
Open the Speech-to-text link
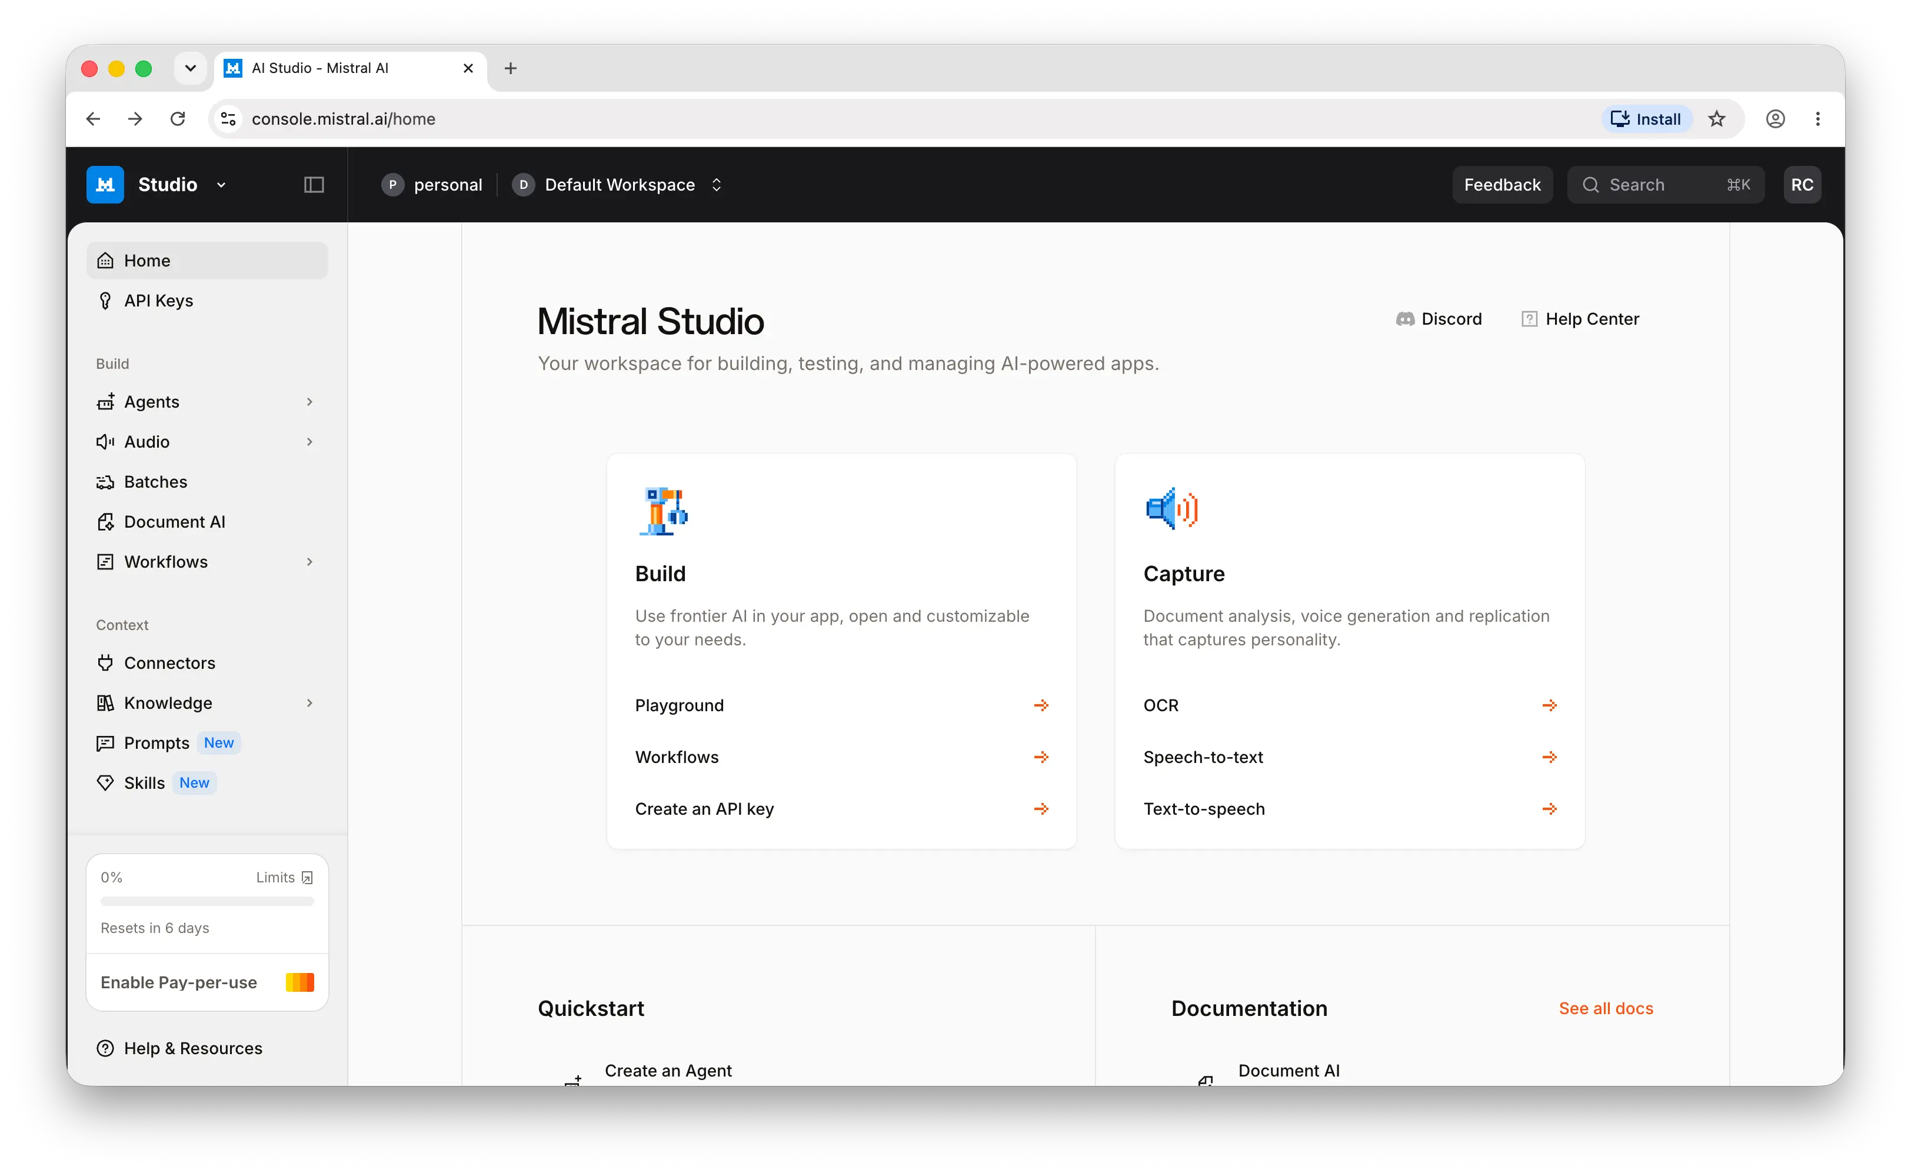(x=1349, y=757)
